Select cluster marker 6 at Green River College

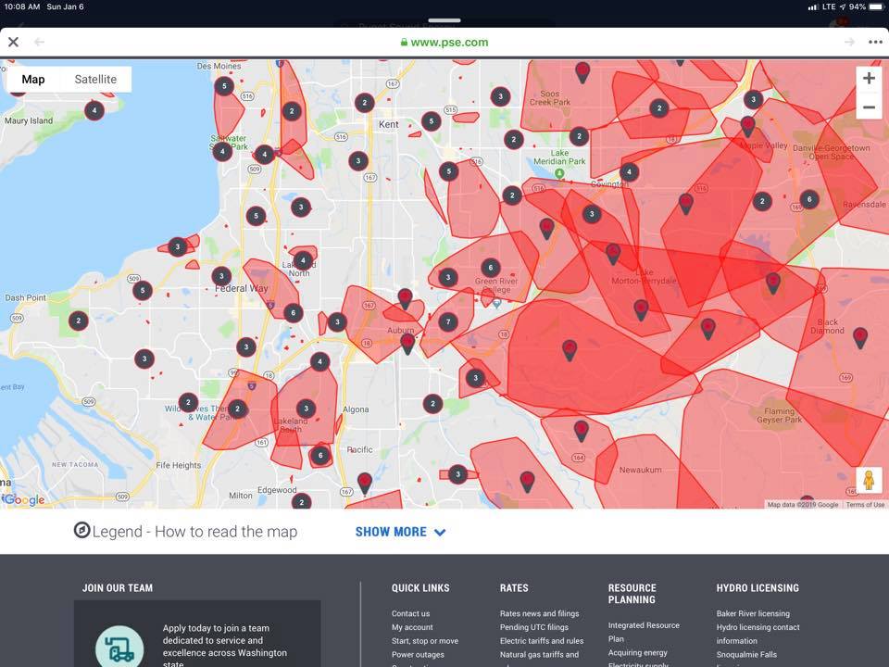(491, 267)
